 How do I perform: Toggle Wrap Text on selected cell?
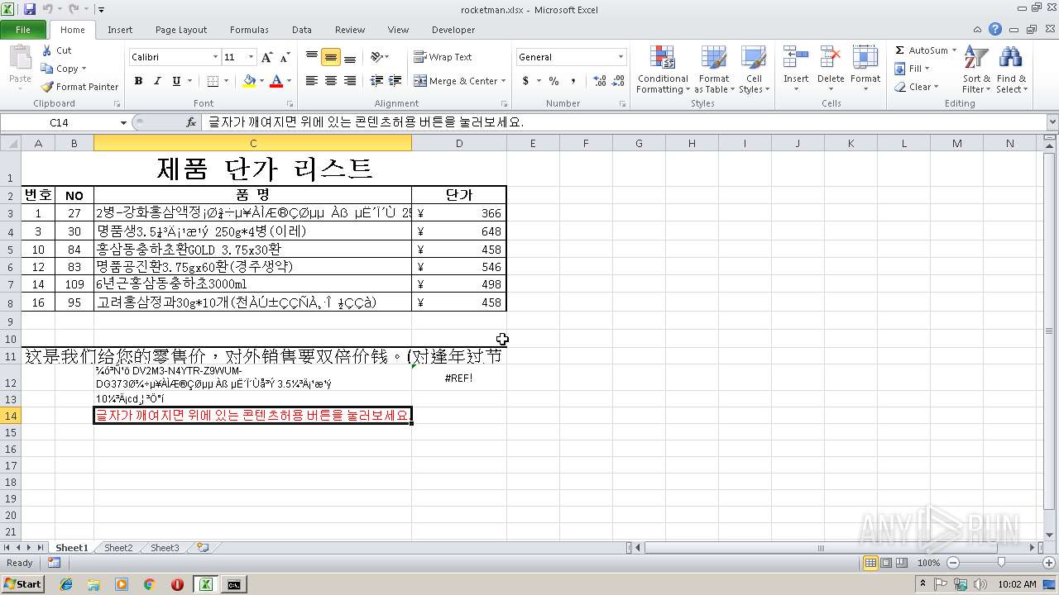pyautogui.click(x=443, y=57)
